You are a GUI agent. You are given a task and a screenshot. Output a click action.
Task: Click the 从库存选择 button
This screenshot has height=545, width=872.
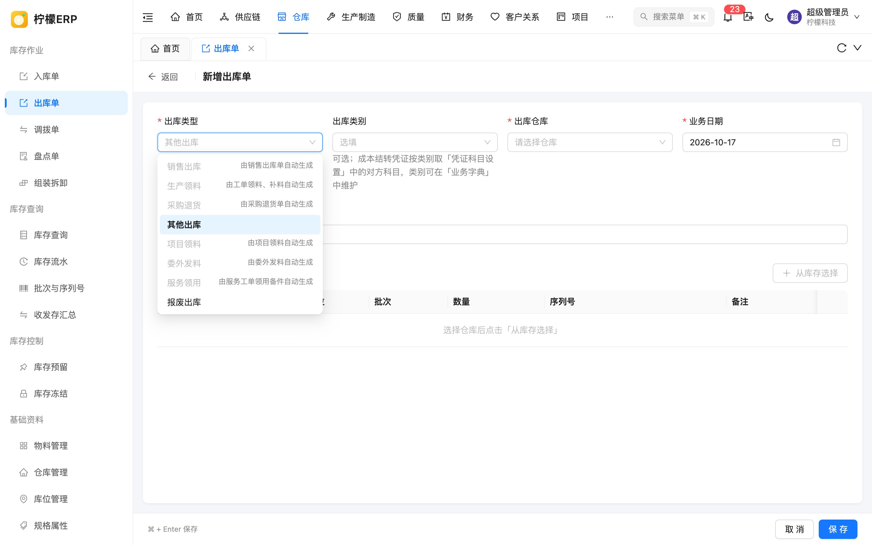(x=810, y=273)
